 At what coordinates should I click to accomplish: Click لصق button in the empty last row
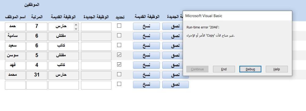tap(175, 84)
